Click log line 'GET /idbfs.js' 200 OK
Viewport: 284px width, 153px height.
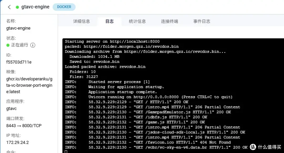[136, 117]
